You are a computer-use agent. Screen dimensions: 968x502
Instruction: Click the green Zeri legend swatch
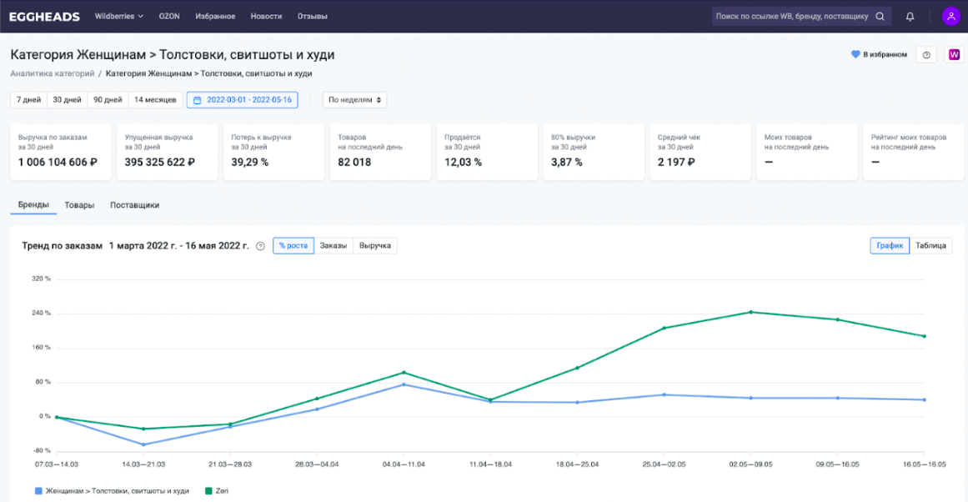(208, 491)
